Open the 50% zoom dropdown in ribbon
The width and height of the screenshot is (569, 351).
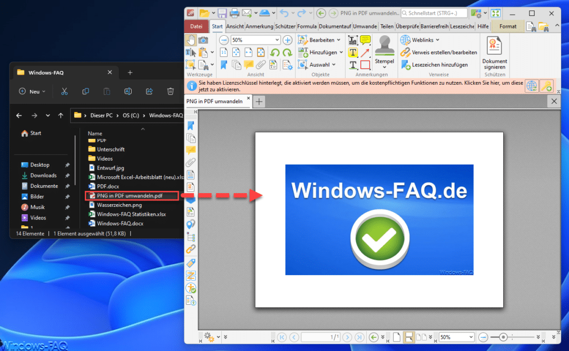pyautogui.click(x=277, y=40)
